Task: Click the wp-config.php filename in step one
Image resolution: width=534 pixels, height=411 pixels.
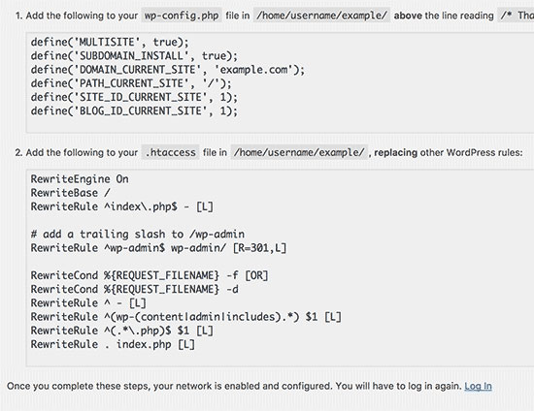Action: point(182,16)
